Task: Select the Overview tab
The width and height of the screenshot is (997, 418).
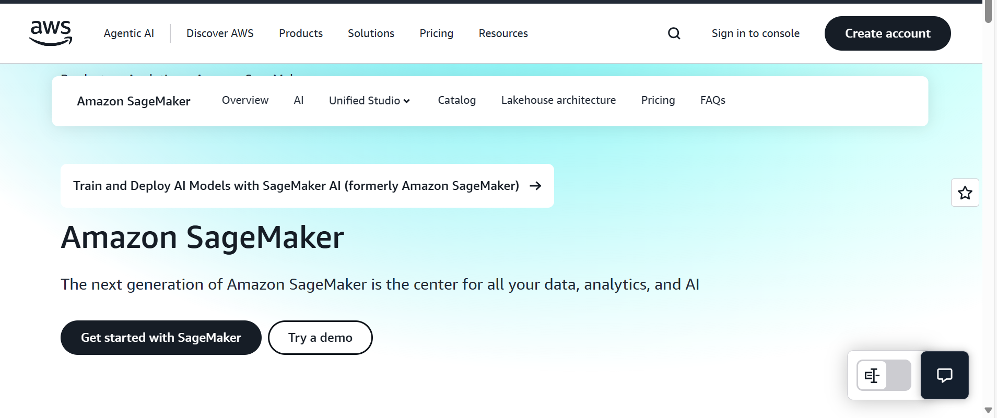Action: coord(245,100)
